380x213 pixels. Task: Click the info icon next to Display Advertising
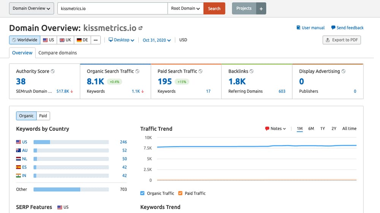click(344, 71)
